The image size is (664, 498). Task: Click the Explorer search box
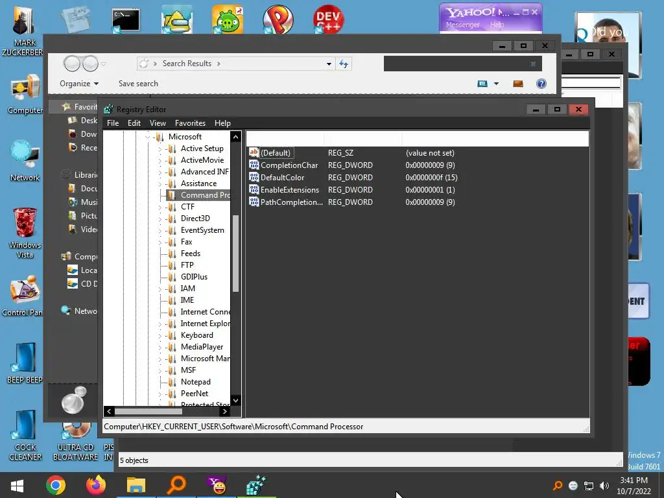pyautogui.click(x=462, y=64)
